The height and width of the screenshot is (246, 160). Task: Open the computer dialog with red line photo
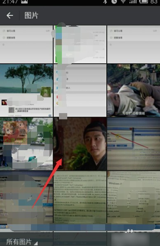(x=134, y=144)
